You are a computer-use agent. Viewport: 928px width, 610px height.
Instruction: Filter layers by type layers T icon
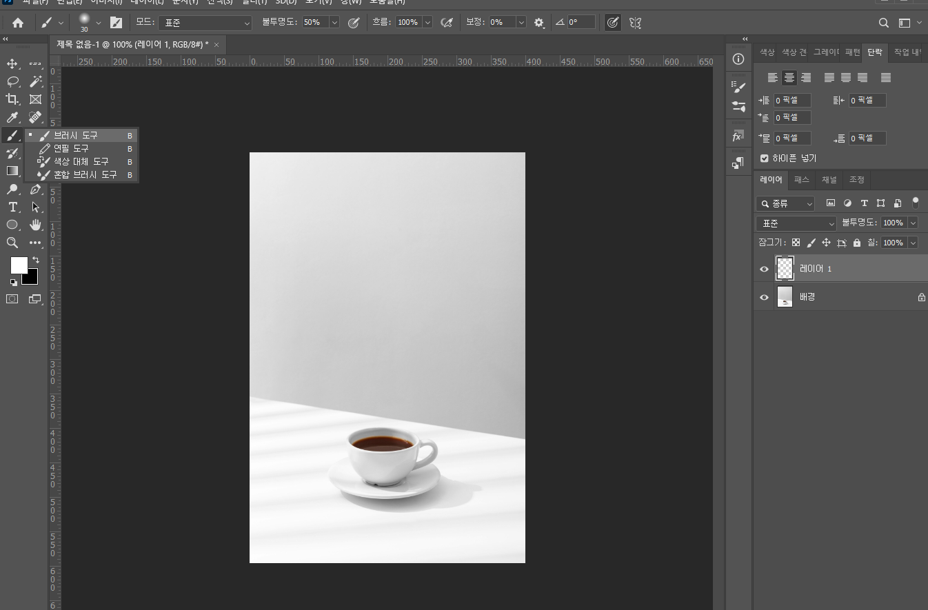coord(864,203)
